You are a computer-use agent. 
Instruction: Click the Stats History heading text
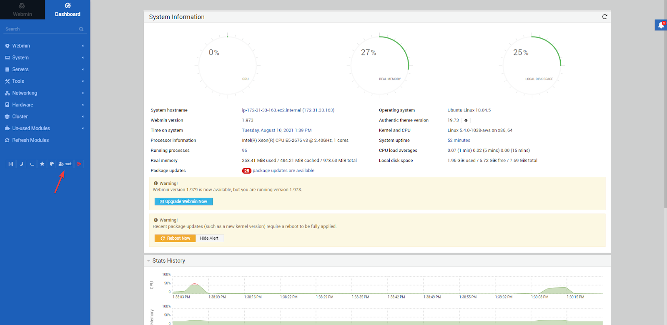point(169,261)
